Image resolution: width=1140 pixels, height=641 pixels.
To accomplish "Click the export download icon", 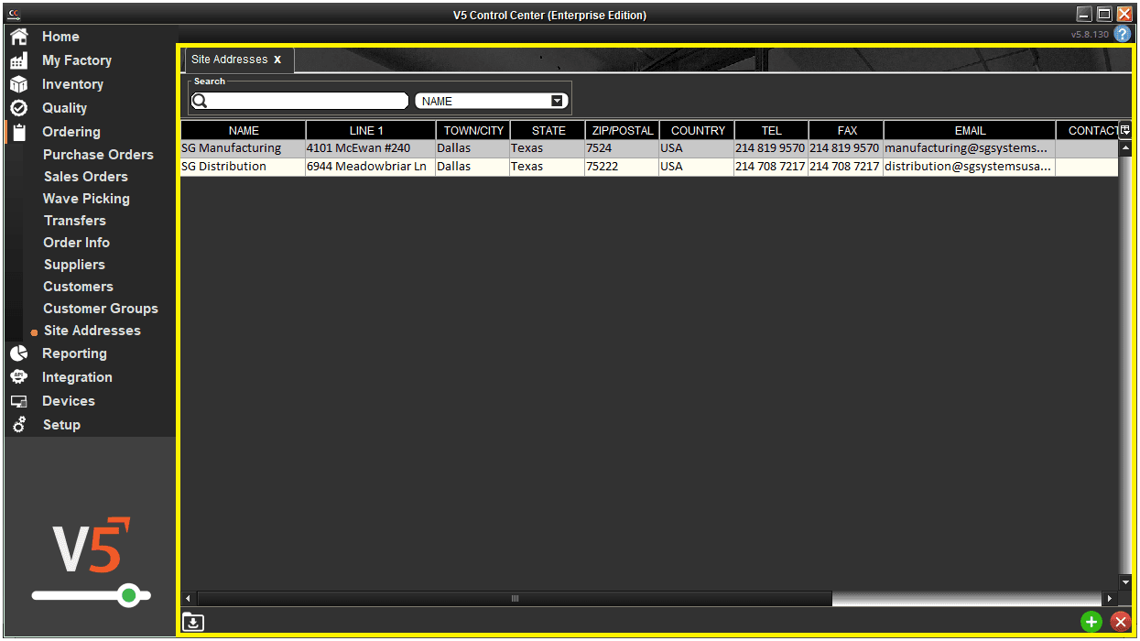I will (193, 623).
